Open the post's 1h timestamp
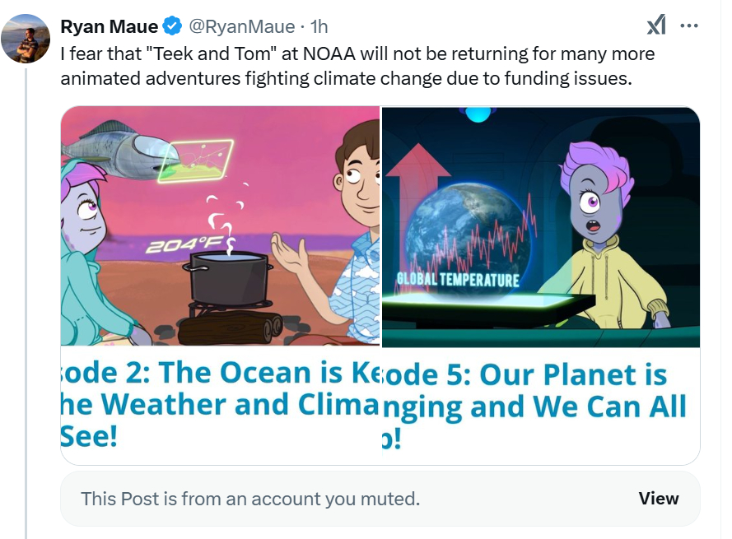 [x=318, y=27]
